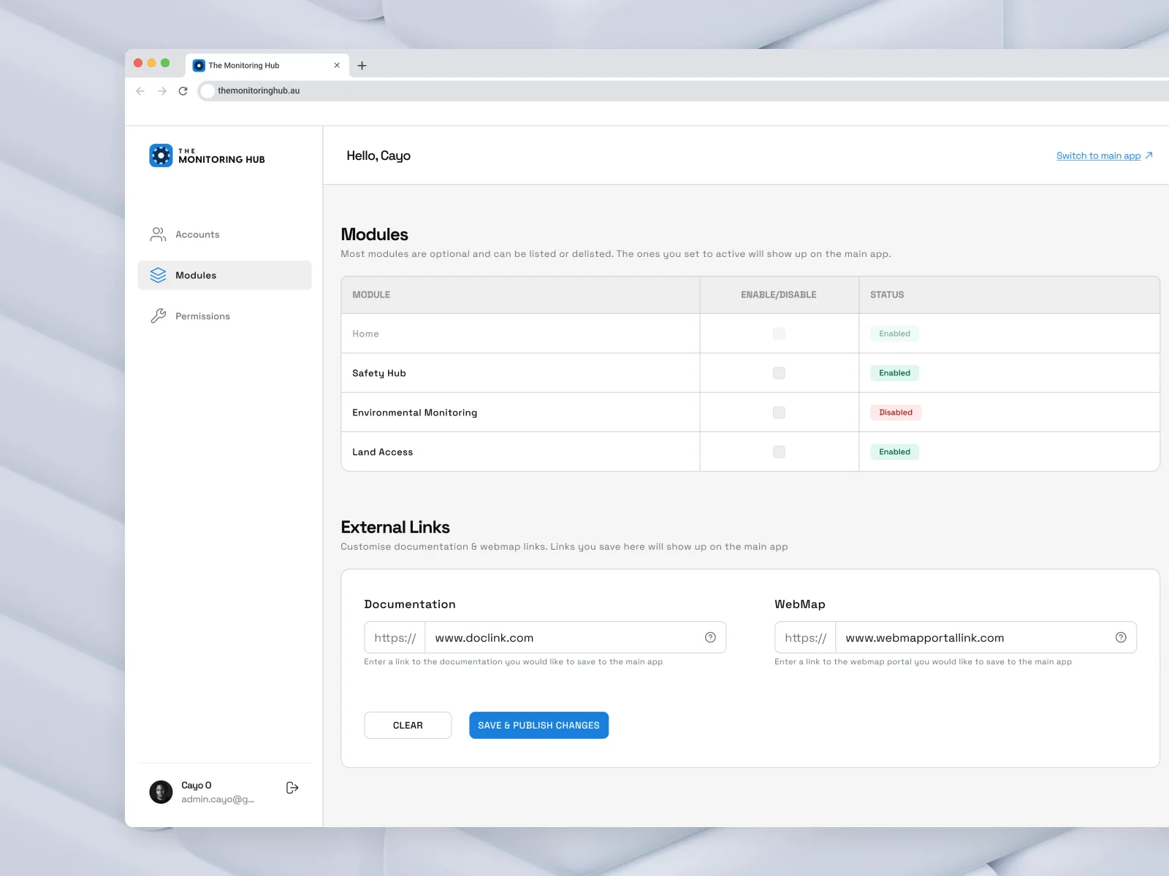Click the Safety Hub Enabled status badge

[894, 373]
